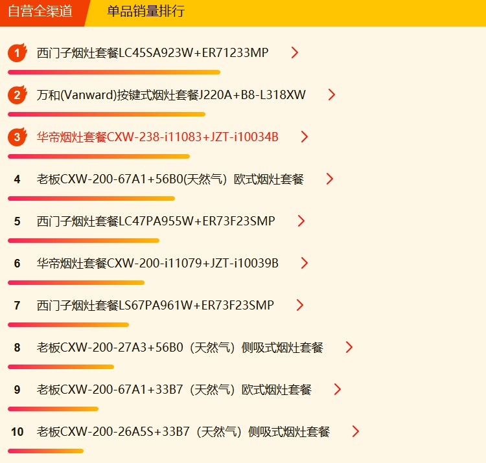Viewport: 486px width, 463px height.
Task: Open 华帝烟灶套餐CXW-238-i11083+JZT-i10034B link
Action: [157, 137]
